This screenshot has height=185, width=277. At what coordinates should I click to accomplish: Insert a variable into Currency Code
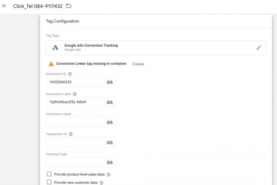click(x=110, y=162)
